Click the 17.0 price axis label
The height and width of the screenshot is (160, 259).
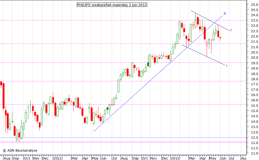click(x=254, y=90)
